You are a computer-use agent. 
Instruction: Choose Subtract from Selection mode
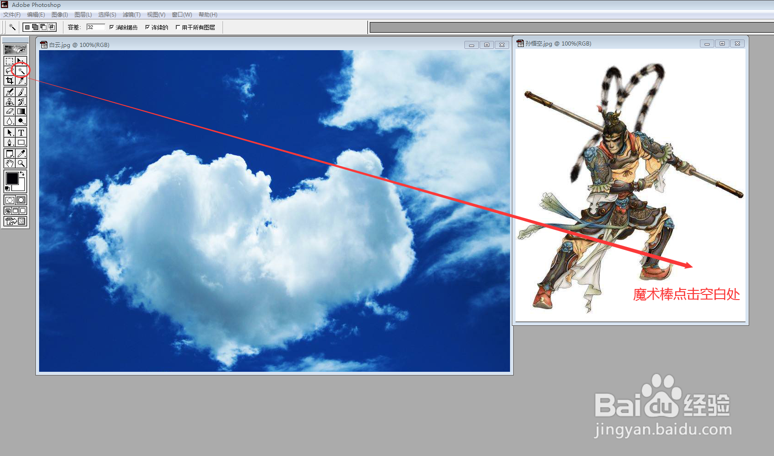[44, 27]
